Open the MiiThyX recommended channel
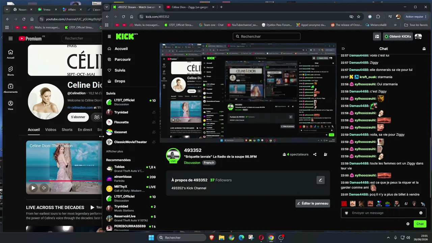432x243 pixels. [131, 189]
